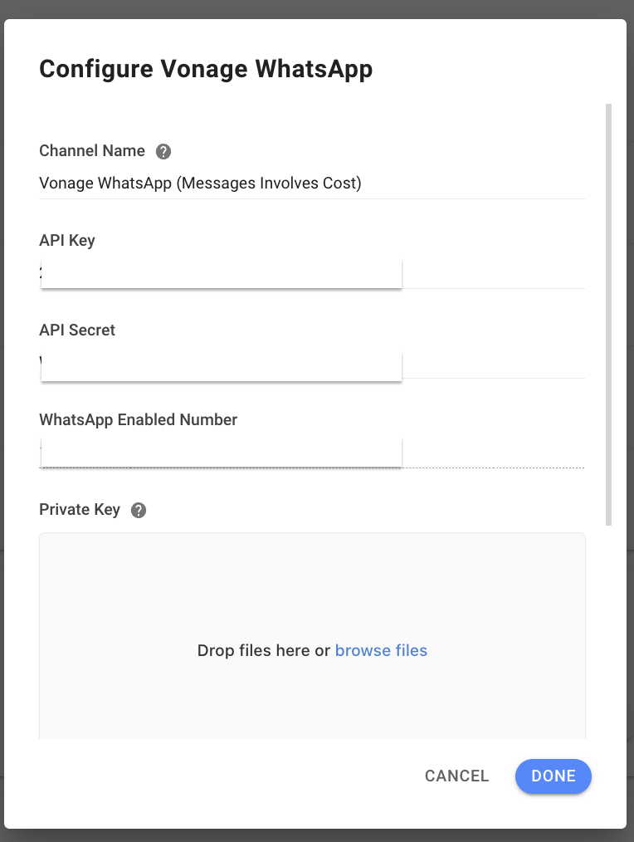
Task: Click the Channel Name help icon
Action: [x=163, y=151]
